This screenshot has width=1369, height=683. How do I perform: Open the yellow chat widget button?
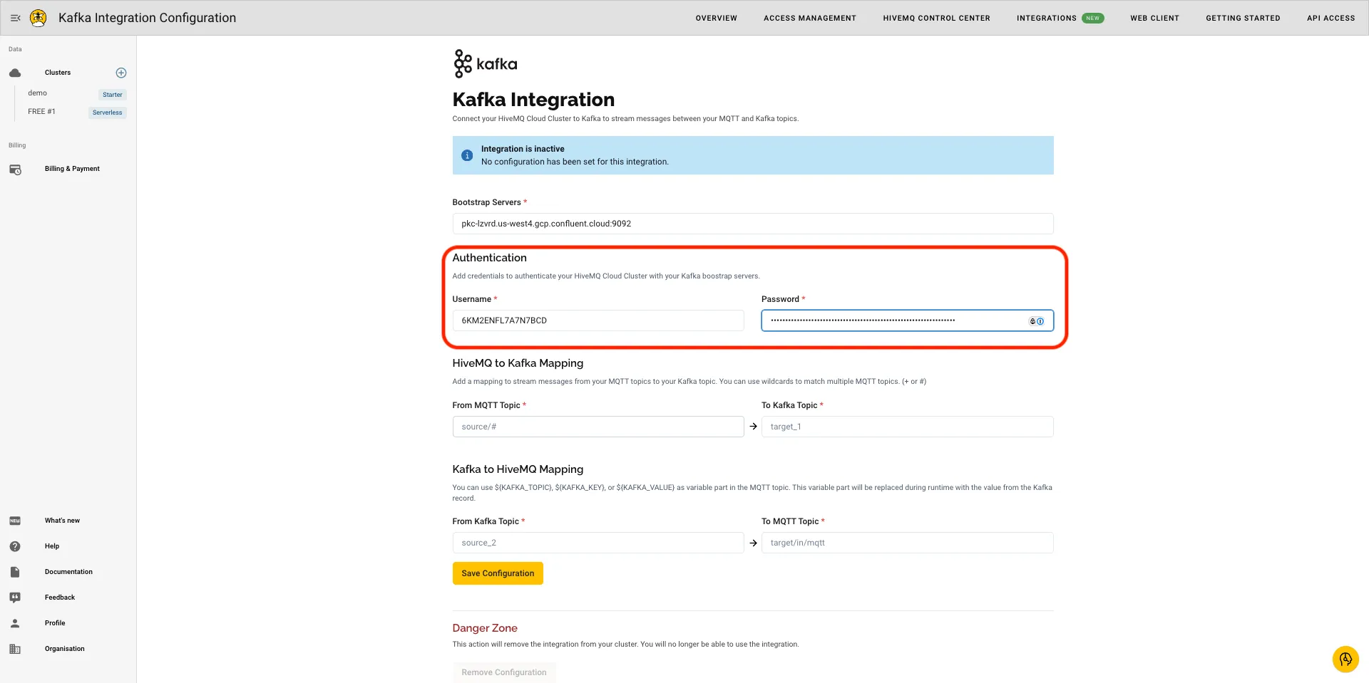(x=1345, y=659)
